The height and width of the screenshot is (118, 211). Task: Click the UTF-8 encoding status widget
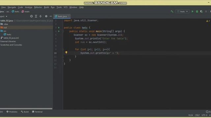[204, 115]
